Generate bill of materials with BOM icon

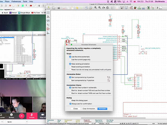[x=143, y=8]
